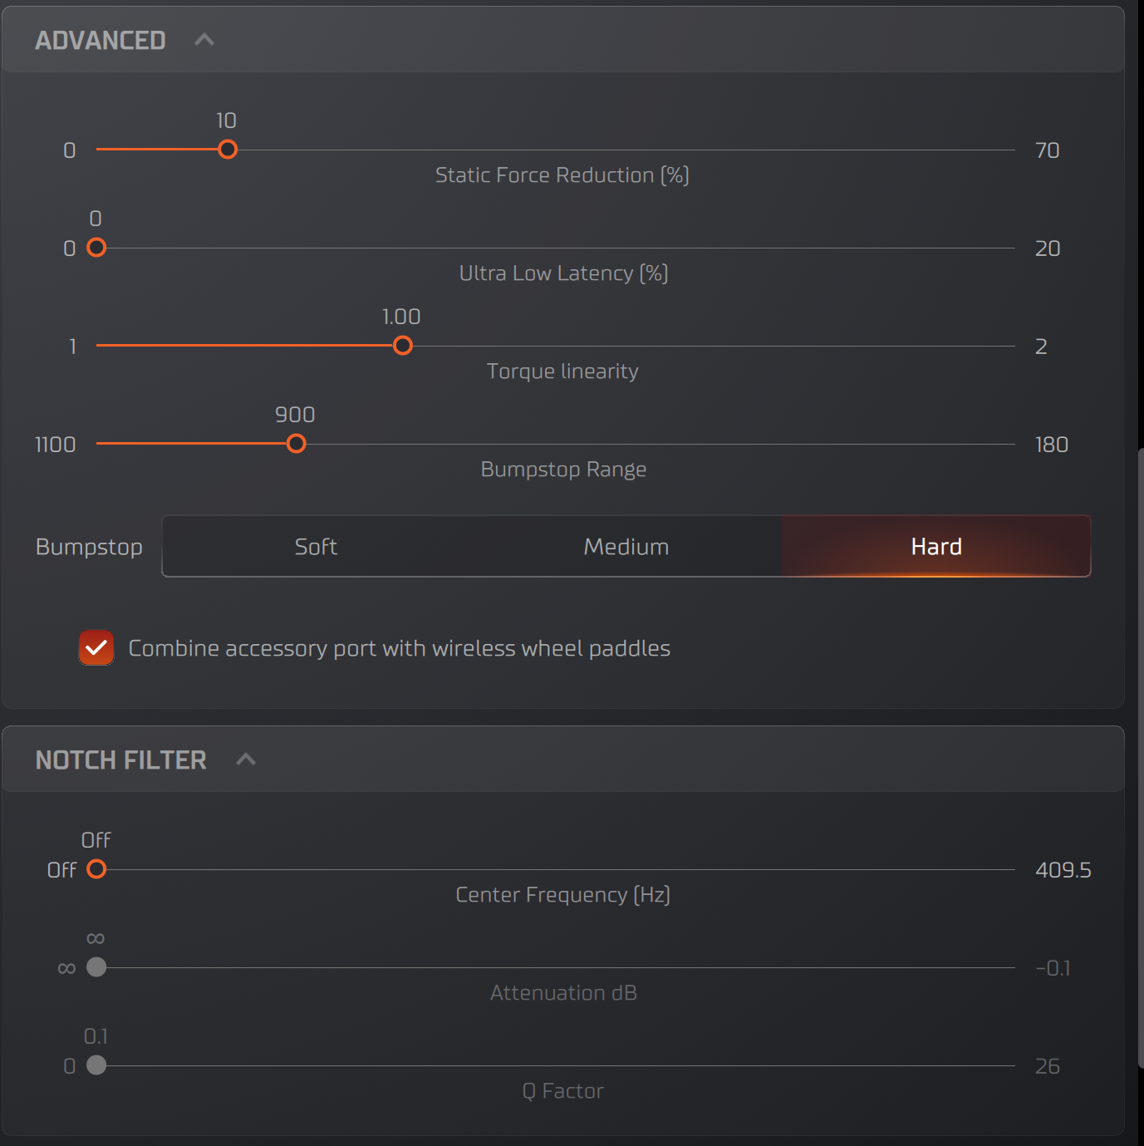The image size is (1144, 1146).
Task: Click the Notch Filter header title
Action: tap(121, 760)
